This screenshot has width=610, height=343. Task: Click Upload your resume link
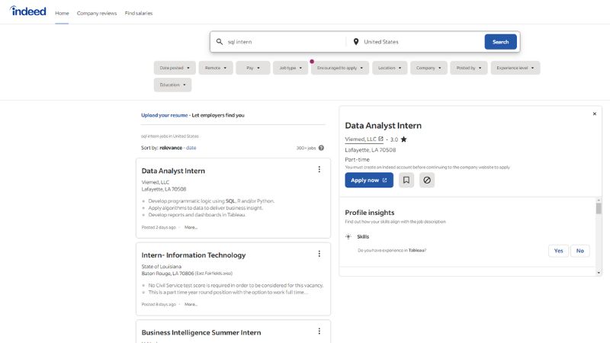(164, 115)
